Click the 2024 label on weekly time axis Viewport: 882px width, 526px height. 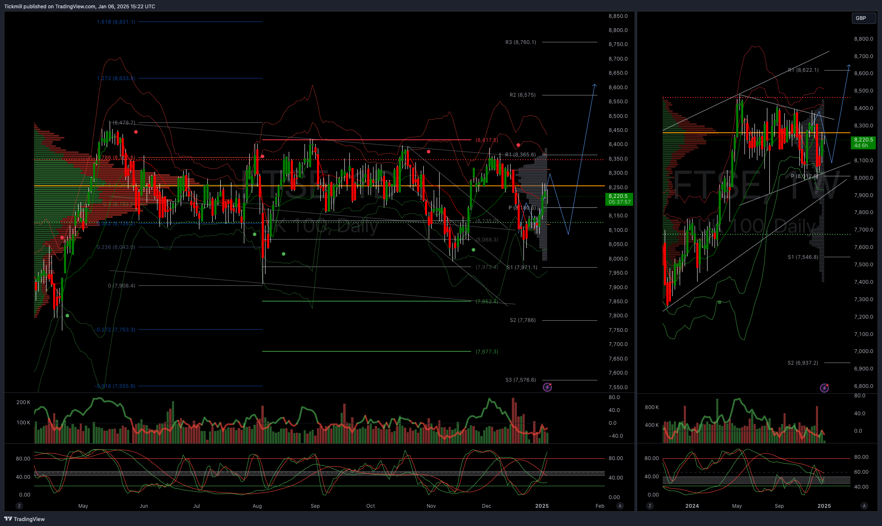(x=692, y=506)
